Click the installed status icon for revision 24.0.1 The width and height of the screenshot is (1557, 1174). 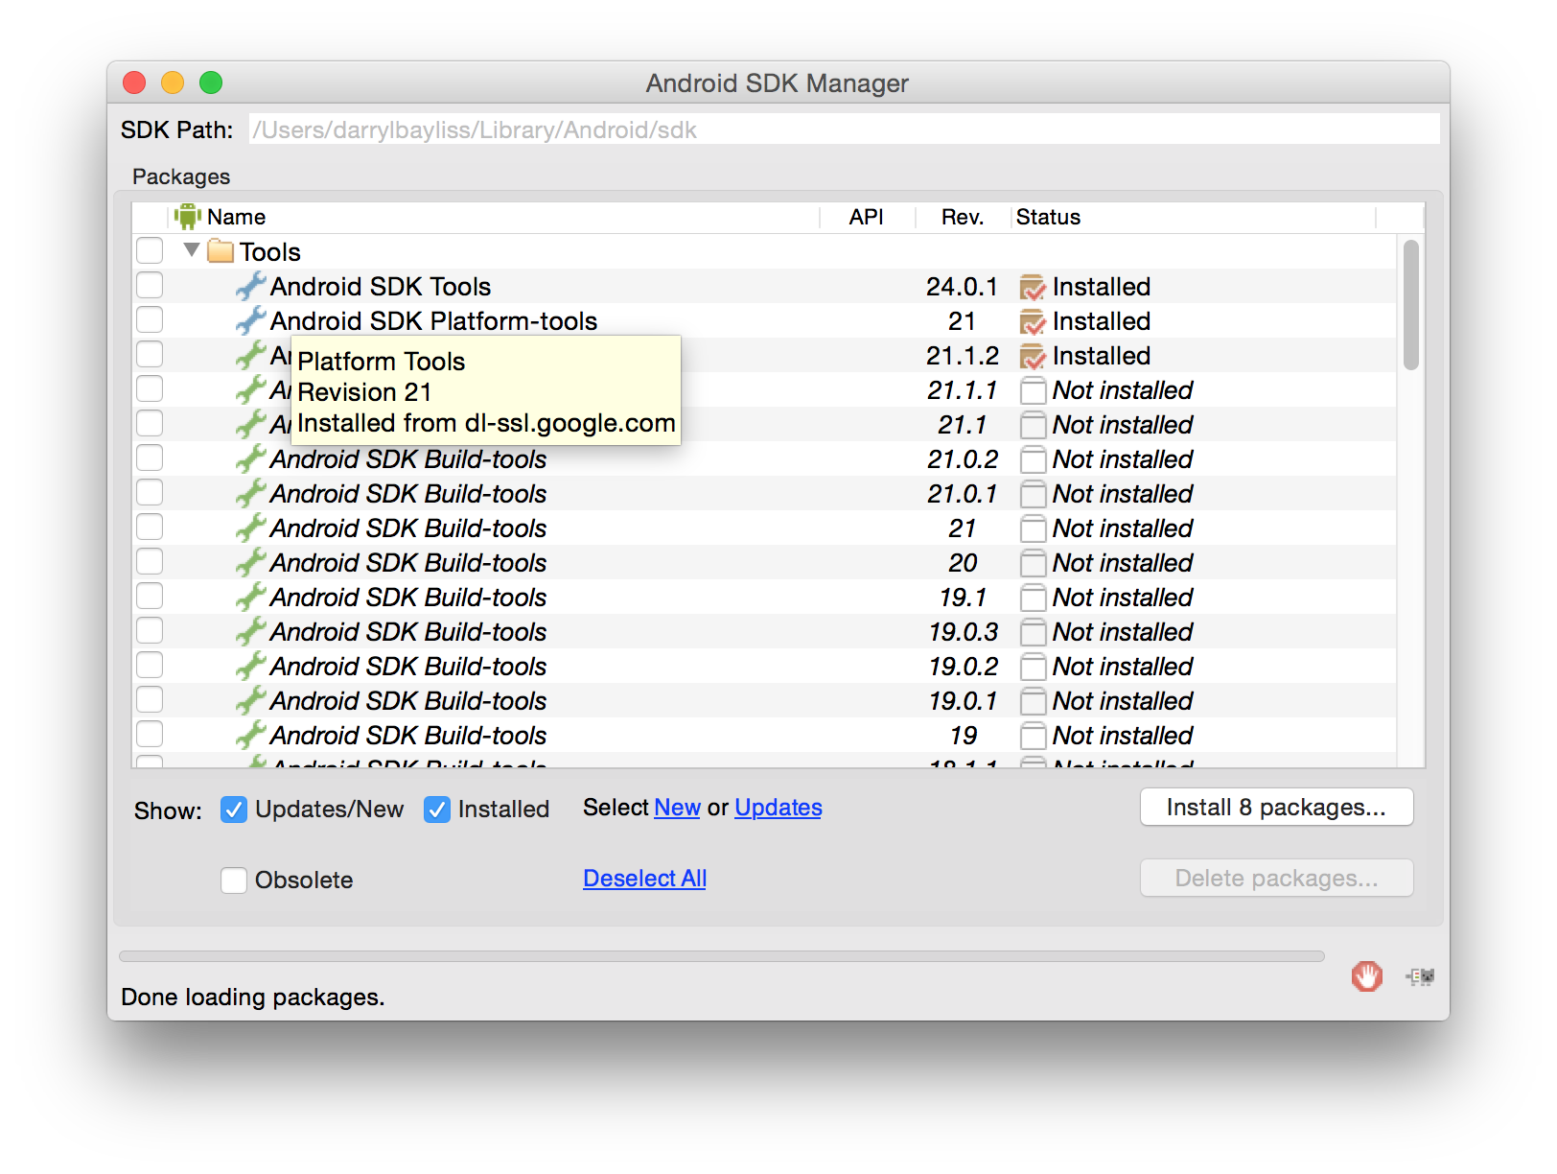tap(1033, 287)
